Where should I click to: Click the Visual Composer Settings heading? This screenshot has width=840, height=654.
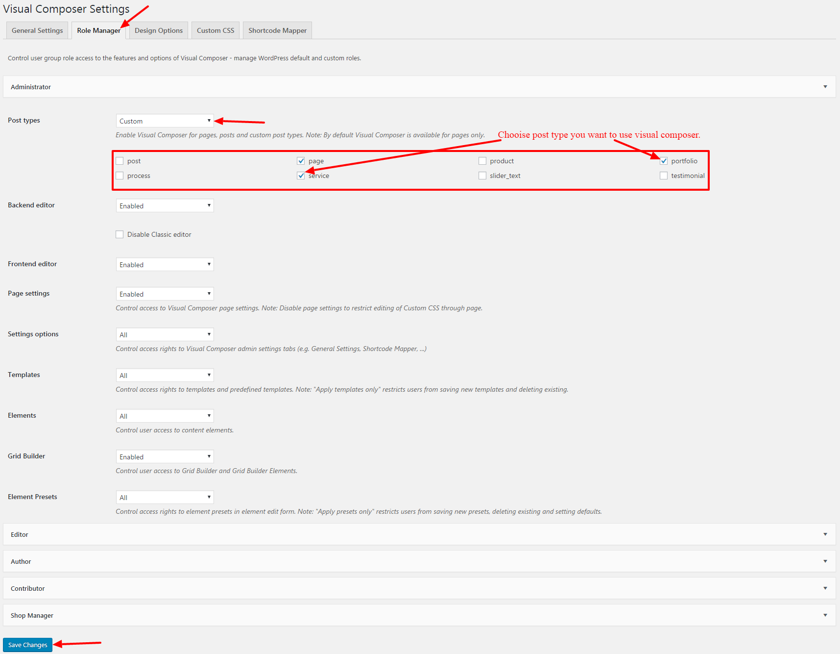click(x=67, y=9)
